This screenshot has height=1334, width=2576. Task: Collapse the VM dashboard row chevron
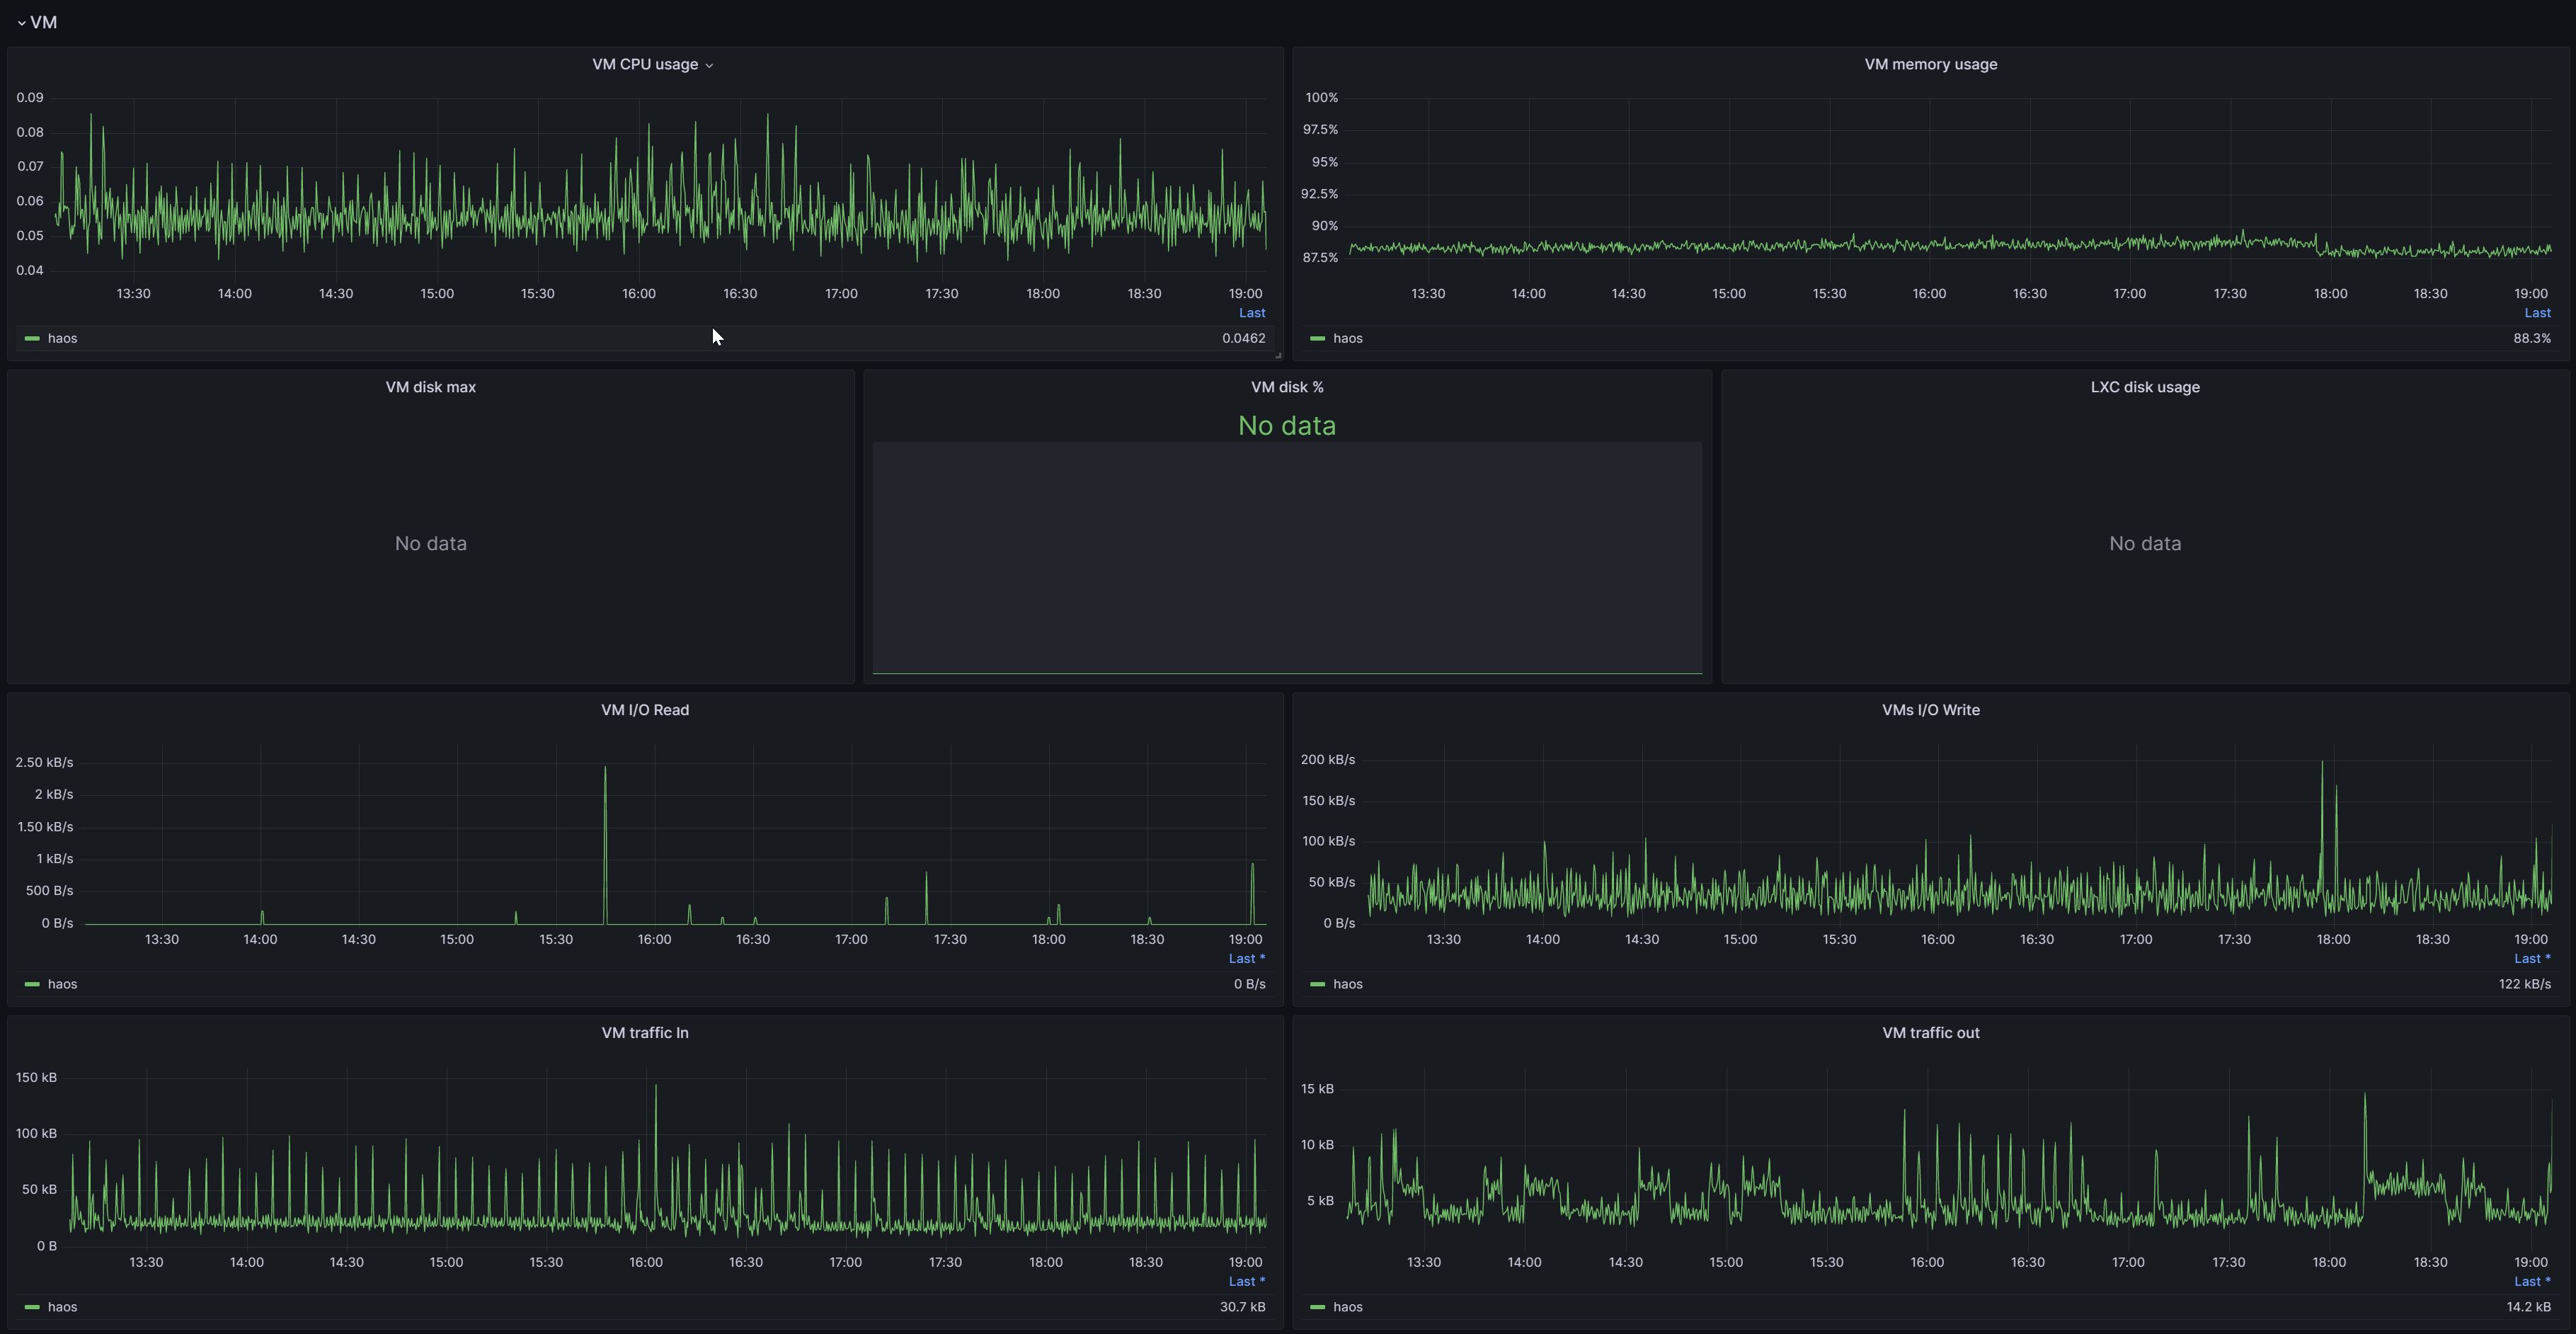point(21,23)
